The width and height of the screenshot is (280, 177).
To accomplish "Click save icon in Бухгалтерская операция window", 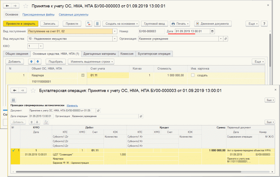I will coord(13,100).
